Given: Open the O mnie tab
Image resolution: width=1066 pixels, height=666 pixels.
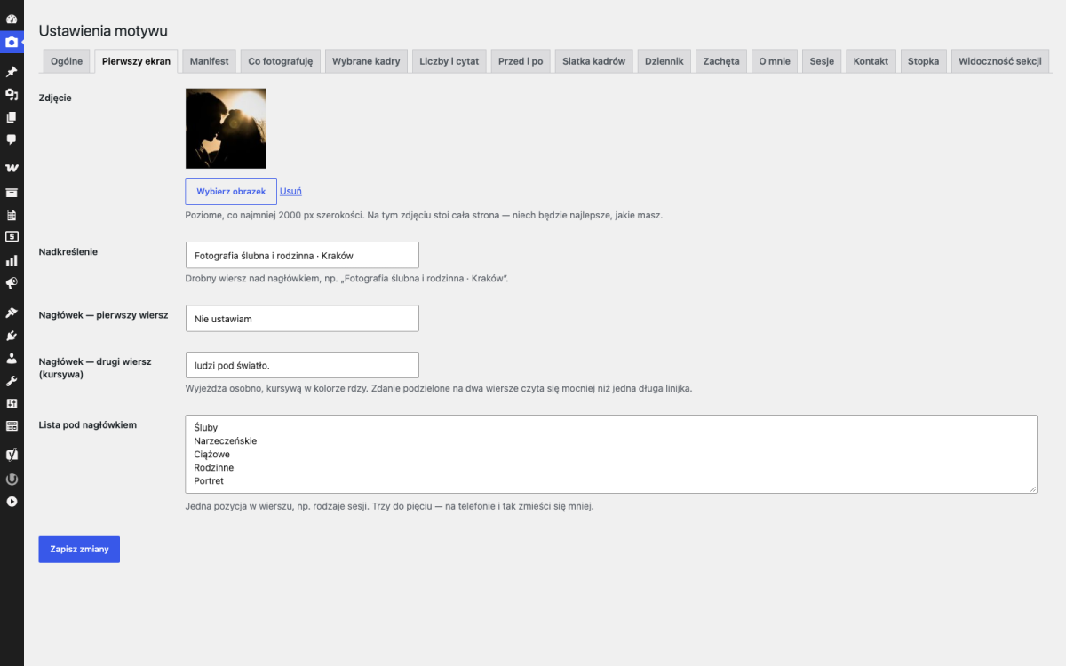Looking at the screenshot, I should [775, 61].
